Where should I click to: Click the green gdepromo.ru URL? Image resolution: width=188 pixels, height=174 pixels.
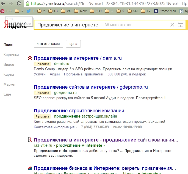(x=65, y=93)
